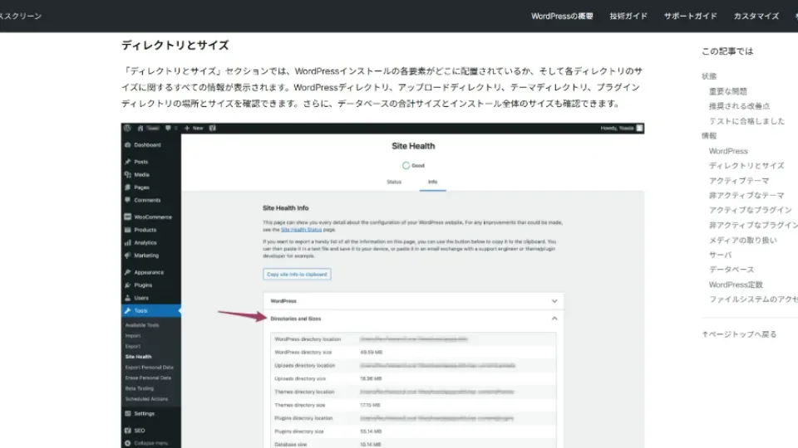Image resolution: width=798 pixels, height=448 pixels.
Task: Open Scheduled Actions submenu item
Action: (146, 399)
